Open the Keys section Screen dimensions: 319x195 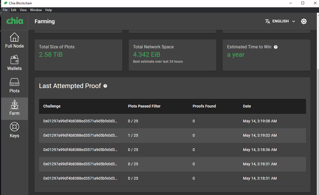pos(14,130)
